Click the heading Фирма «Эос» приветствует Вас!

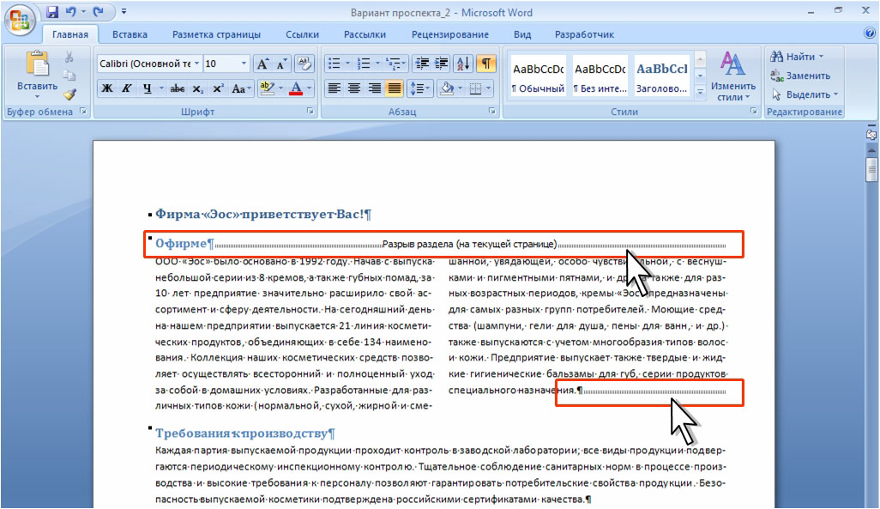click(x=262, y=214)
